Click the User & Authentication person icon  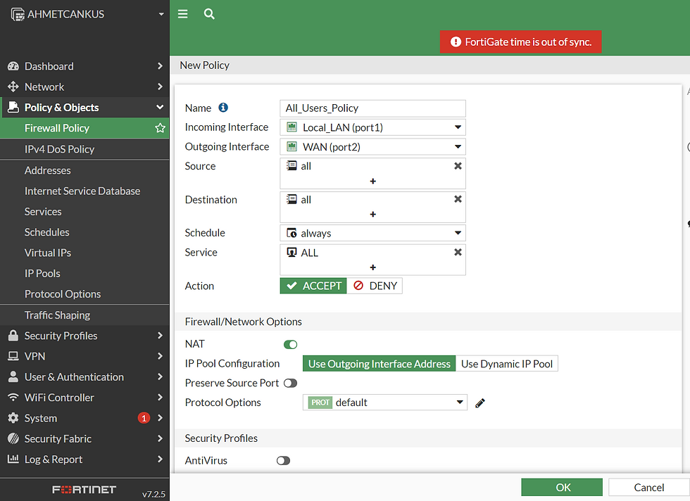[13, 376]
